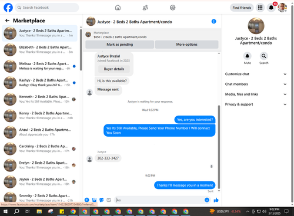Search in conversation magnifier icon

(264, 56)
